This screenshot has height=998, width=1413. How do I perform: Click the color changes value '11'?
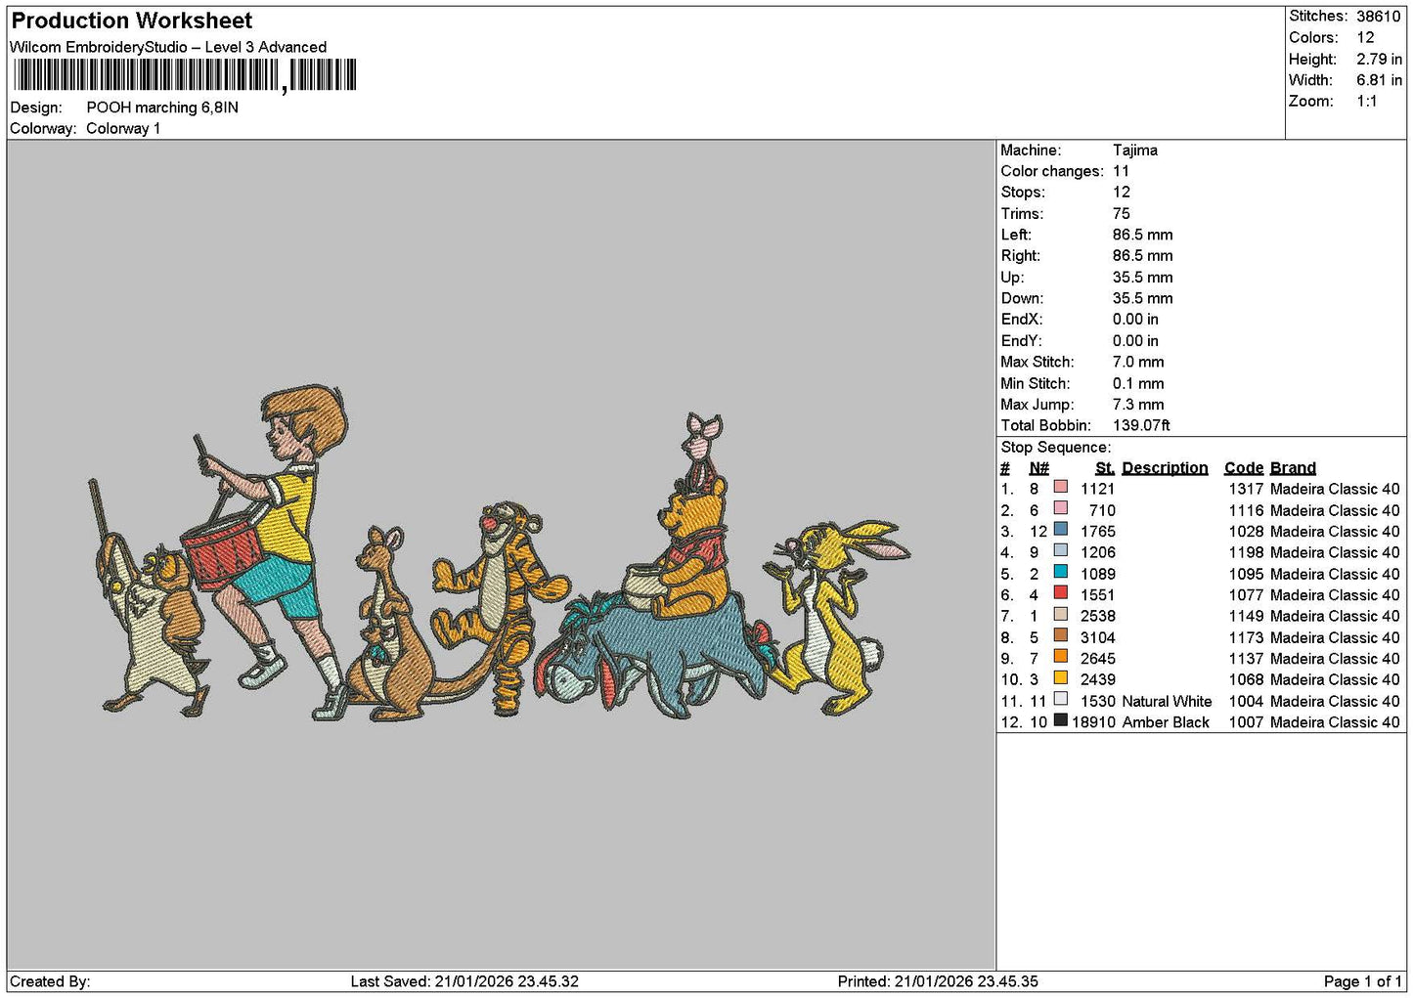tap(1121, 171)
